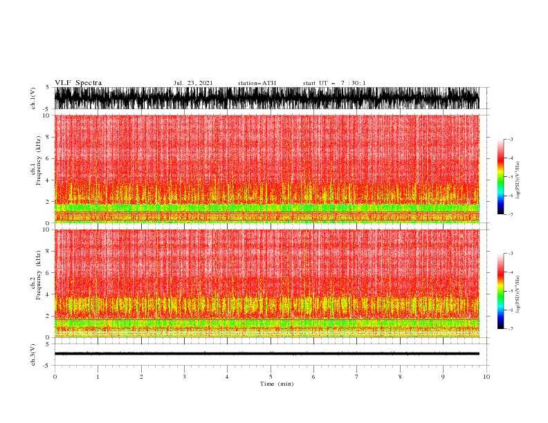Click the "5" tick on the ch.1(V) axis
The width and height of the screenshot is (548, 423).
(x=48, y=87)
